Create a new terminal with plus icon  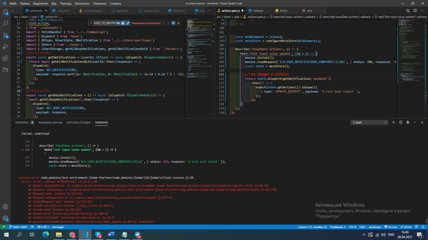[394, 122]
